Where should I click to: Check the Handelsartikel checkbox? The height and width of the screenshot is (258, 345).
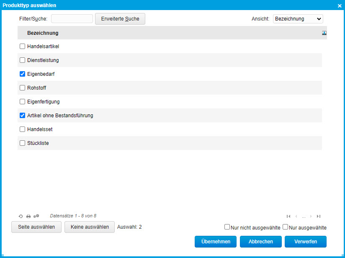(x=23, y=46)
